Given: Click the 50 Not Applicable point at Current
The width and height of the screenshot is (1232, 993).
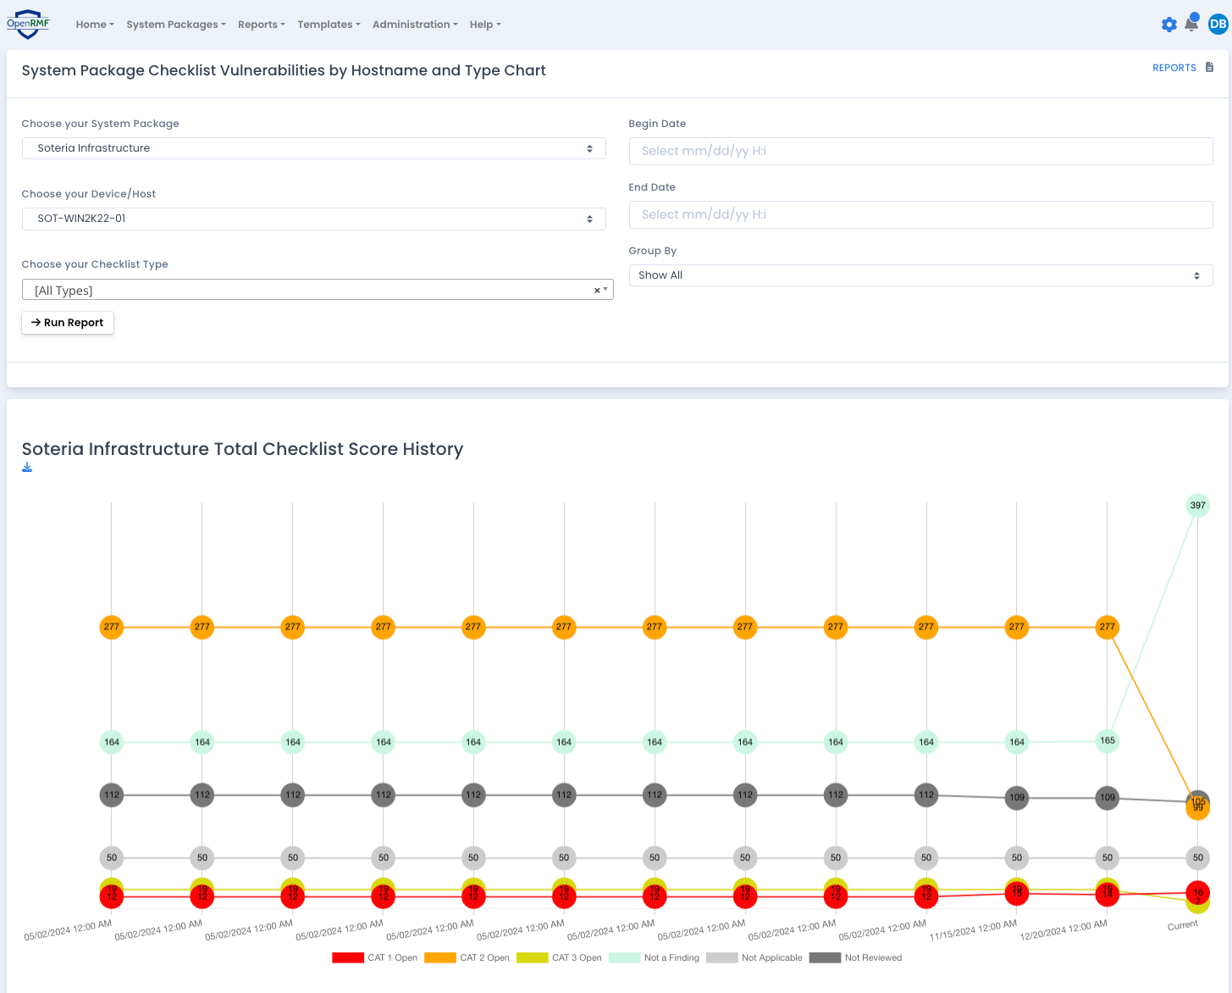Looking at the screenshot, I should [1197, 857].
